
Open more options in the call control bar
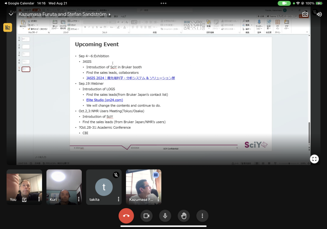pos(202,216)
